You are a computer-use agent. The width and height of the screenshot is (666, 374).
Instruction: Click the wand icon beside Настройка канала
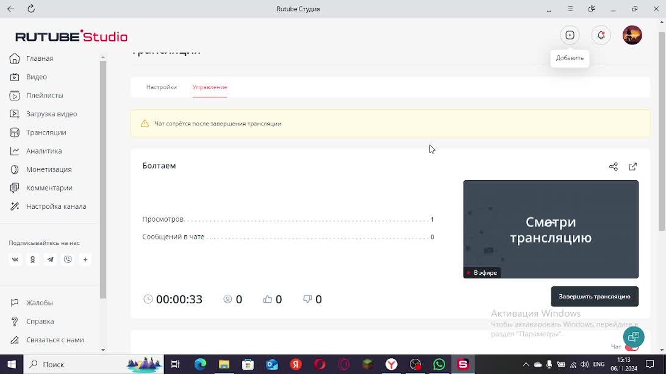[x=15, y=206]
